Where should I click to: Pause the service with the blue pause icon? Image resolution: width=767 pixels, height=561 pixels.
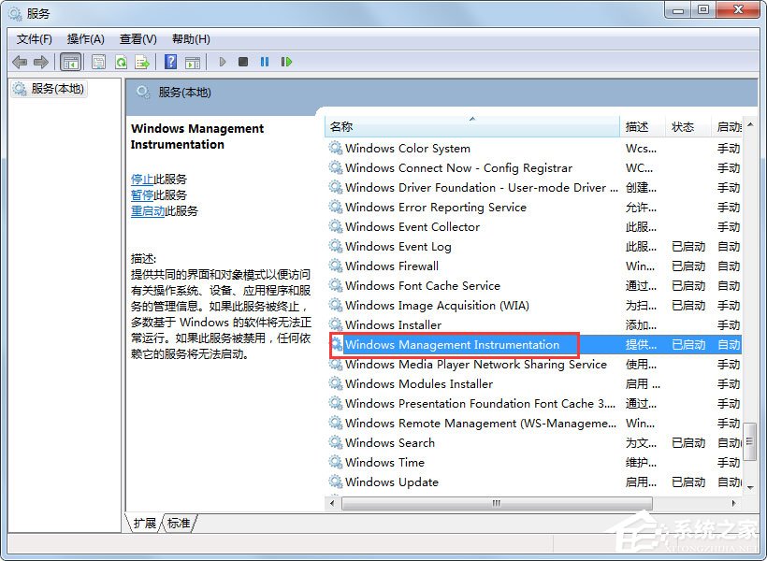pyautogui.click(x=266, y=61)
